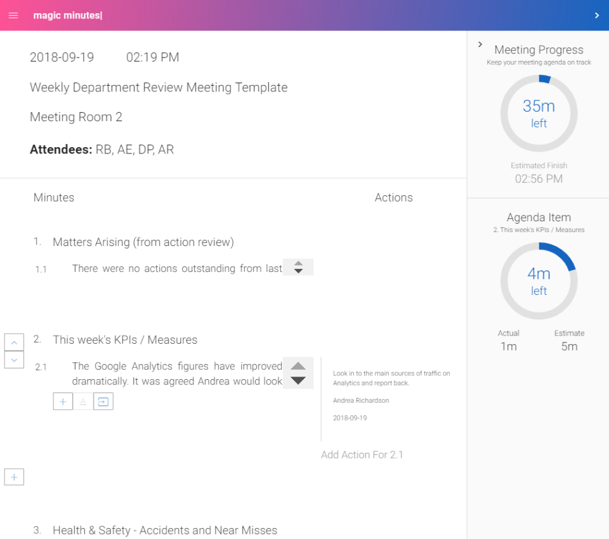This screenshot has height=539, width=609.
Task: Select agenda heading Matters Arising
Action: pos(143,242)
